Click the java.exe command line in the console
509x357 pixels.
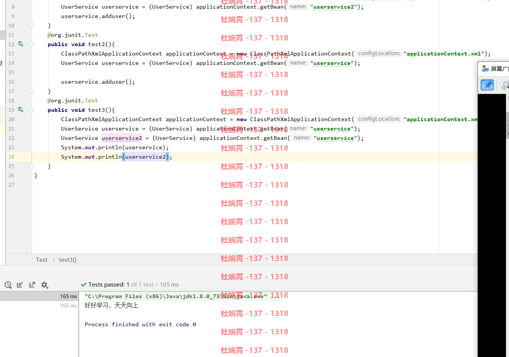tap(182, 296)
